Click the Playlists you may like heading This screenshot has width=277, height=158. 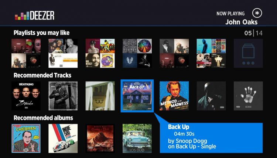[41, 33]
